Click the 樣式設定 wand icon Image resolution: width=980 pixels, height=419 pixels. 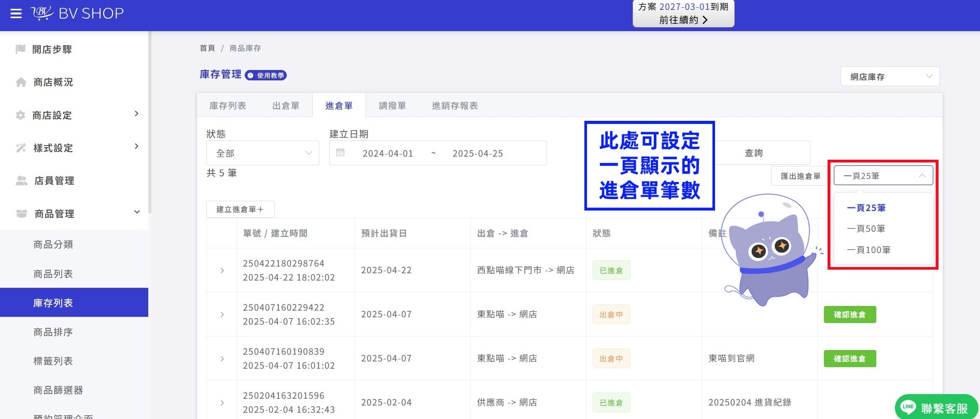coord(21,148)
